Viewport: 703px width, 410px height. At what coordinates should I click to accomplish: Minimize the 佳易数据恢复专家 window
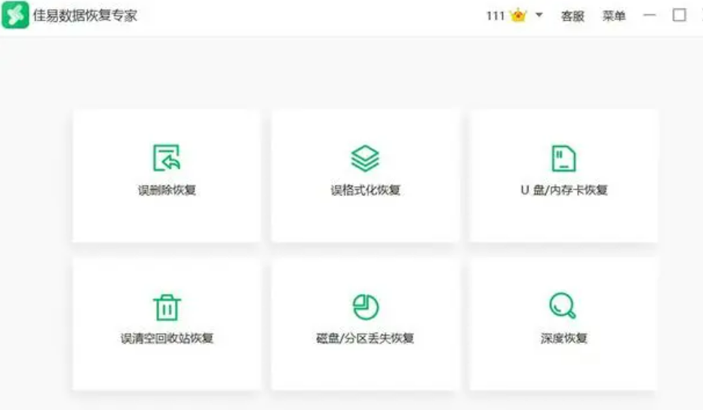pos(649,16)
